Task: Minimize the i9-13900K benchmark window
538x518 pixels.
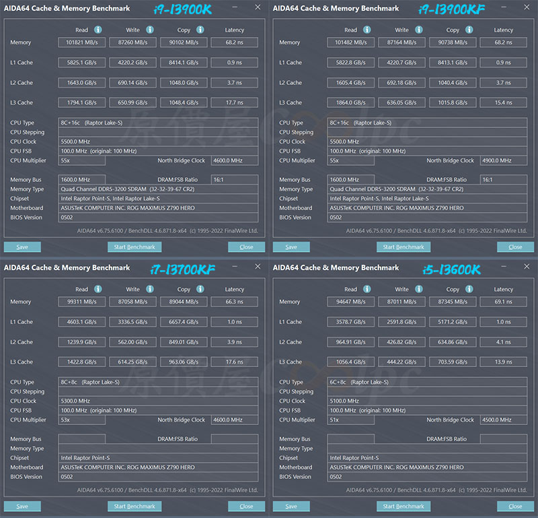Action: pyautogui.click(x=235, y=7)
